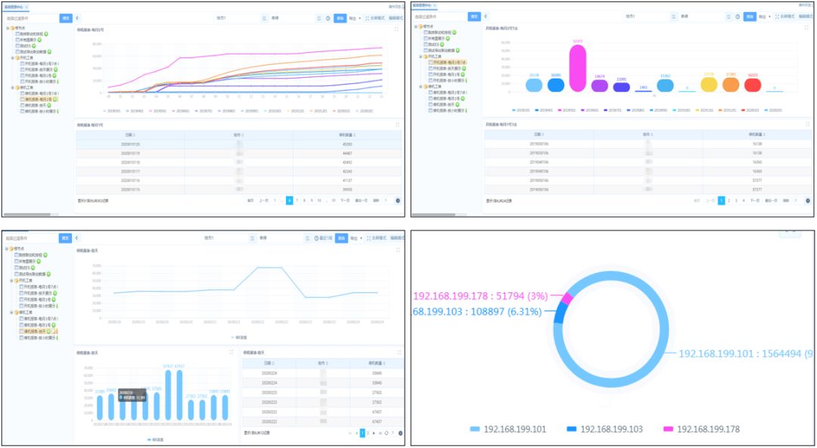The image size is (817, 448).
Task: Click the blue query button in the colorful bar chart window
Action: coord(750,17)
